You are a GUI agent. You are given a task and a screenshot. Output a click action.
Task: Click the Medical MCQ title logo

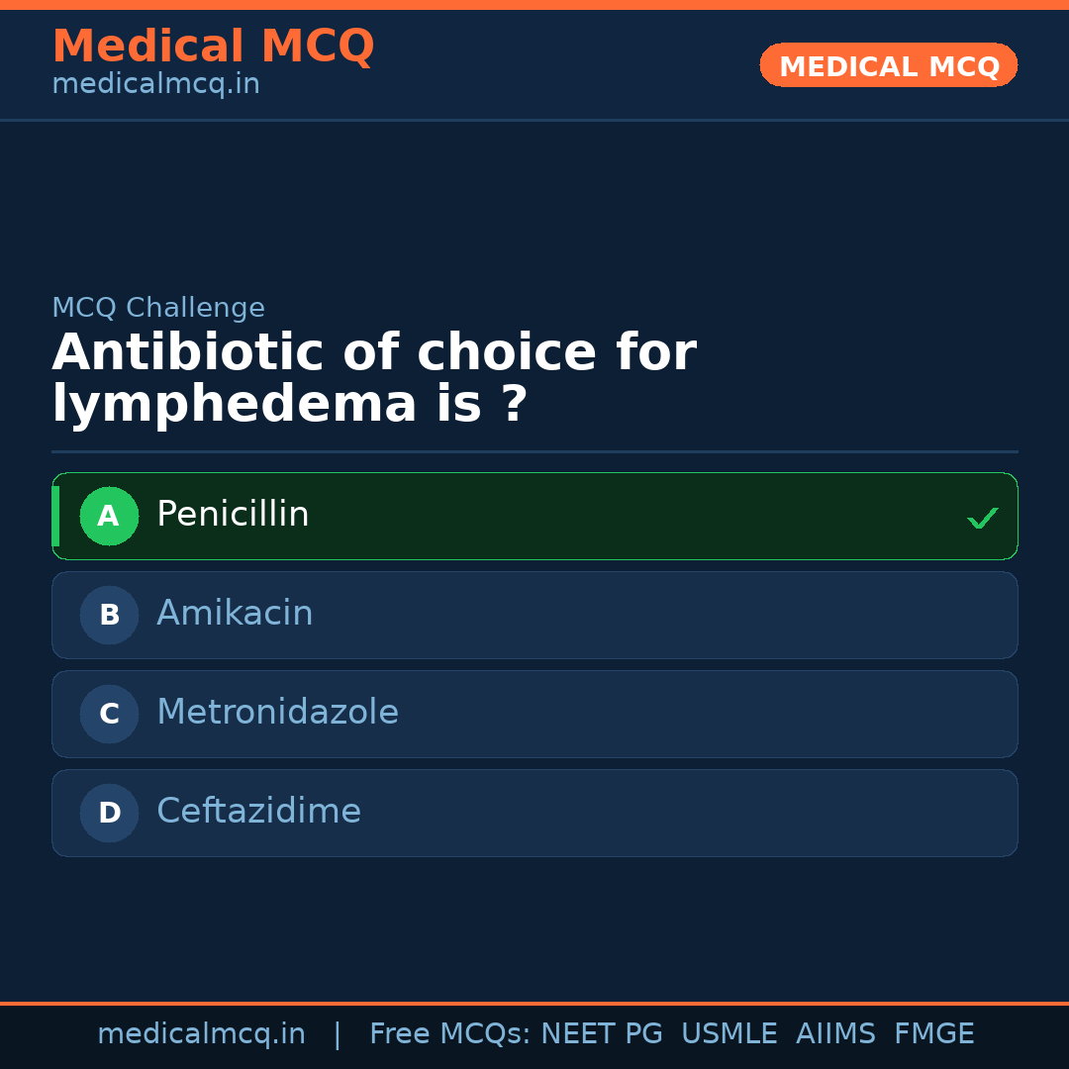click(x=213, y=47)
